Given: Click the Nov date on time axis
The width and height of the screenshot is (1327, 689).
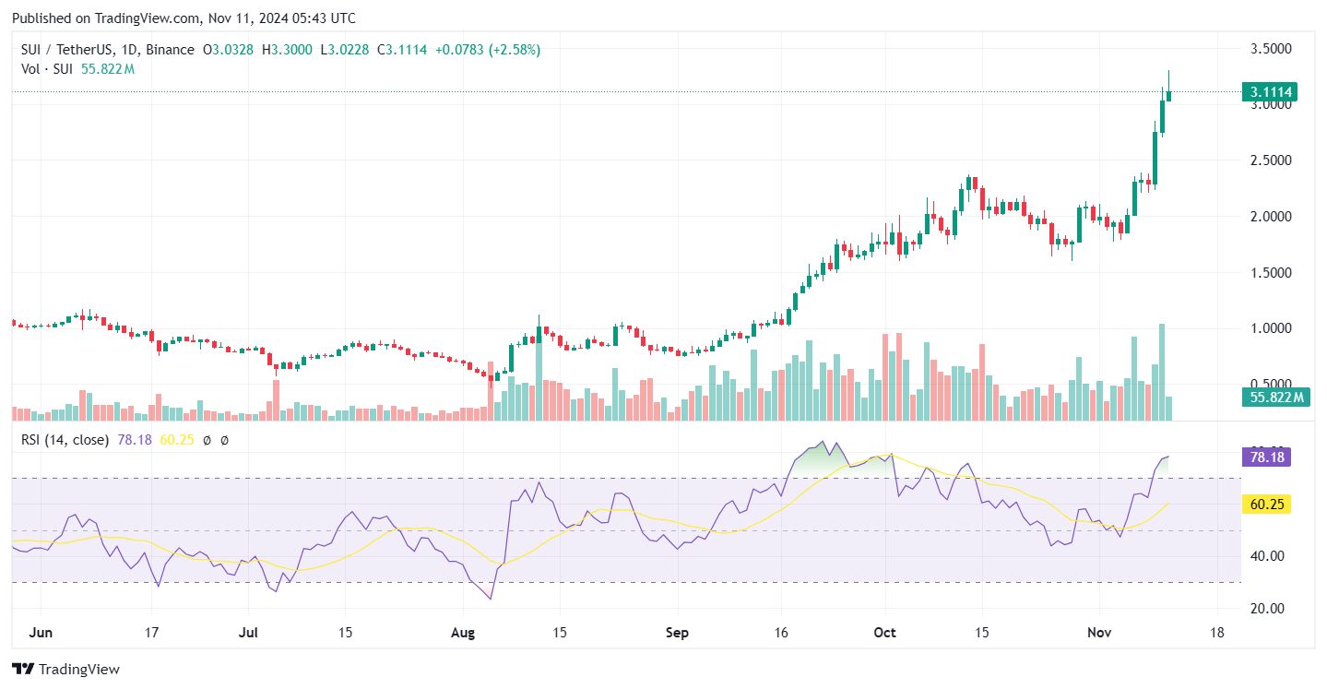Looking at the screenshot, I should [1098, 633].
